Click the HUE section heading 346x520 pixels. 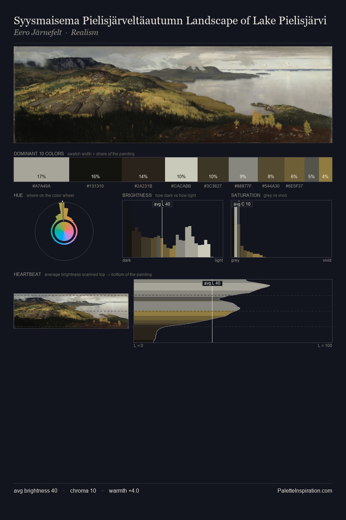(18, 195)
